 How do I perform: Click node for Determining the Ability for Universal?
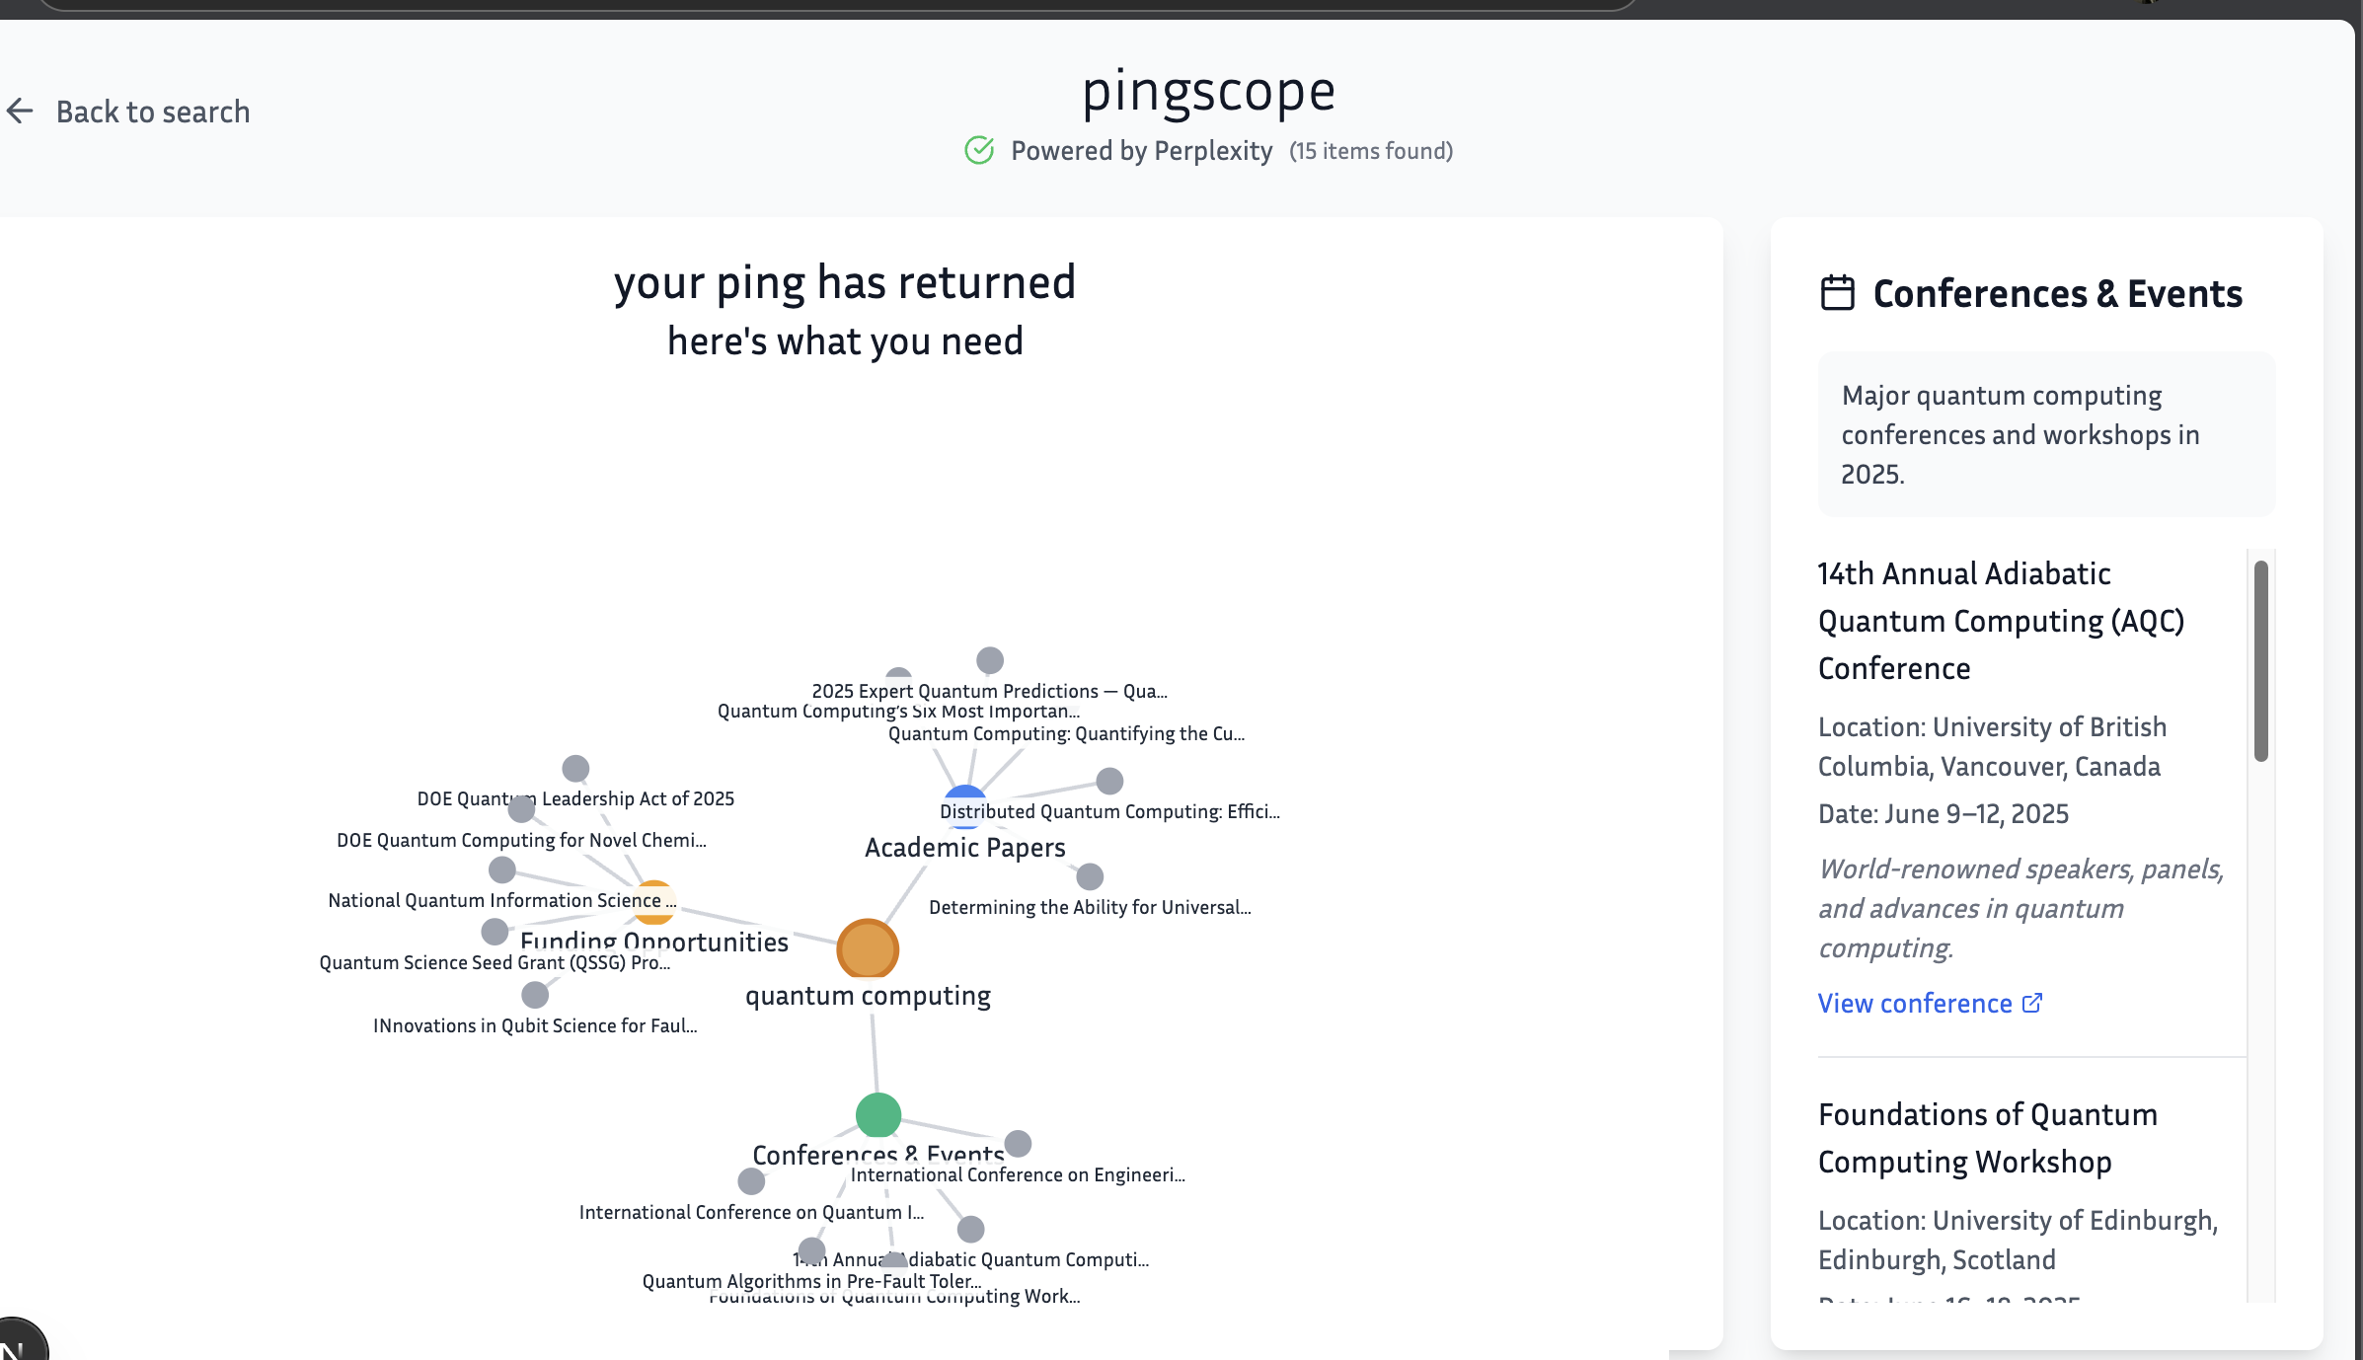click(1090, 876)
